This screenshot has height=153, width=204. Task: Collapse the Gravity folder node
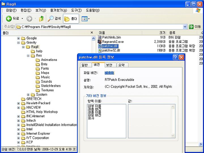[18, 43]
